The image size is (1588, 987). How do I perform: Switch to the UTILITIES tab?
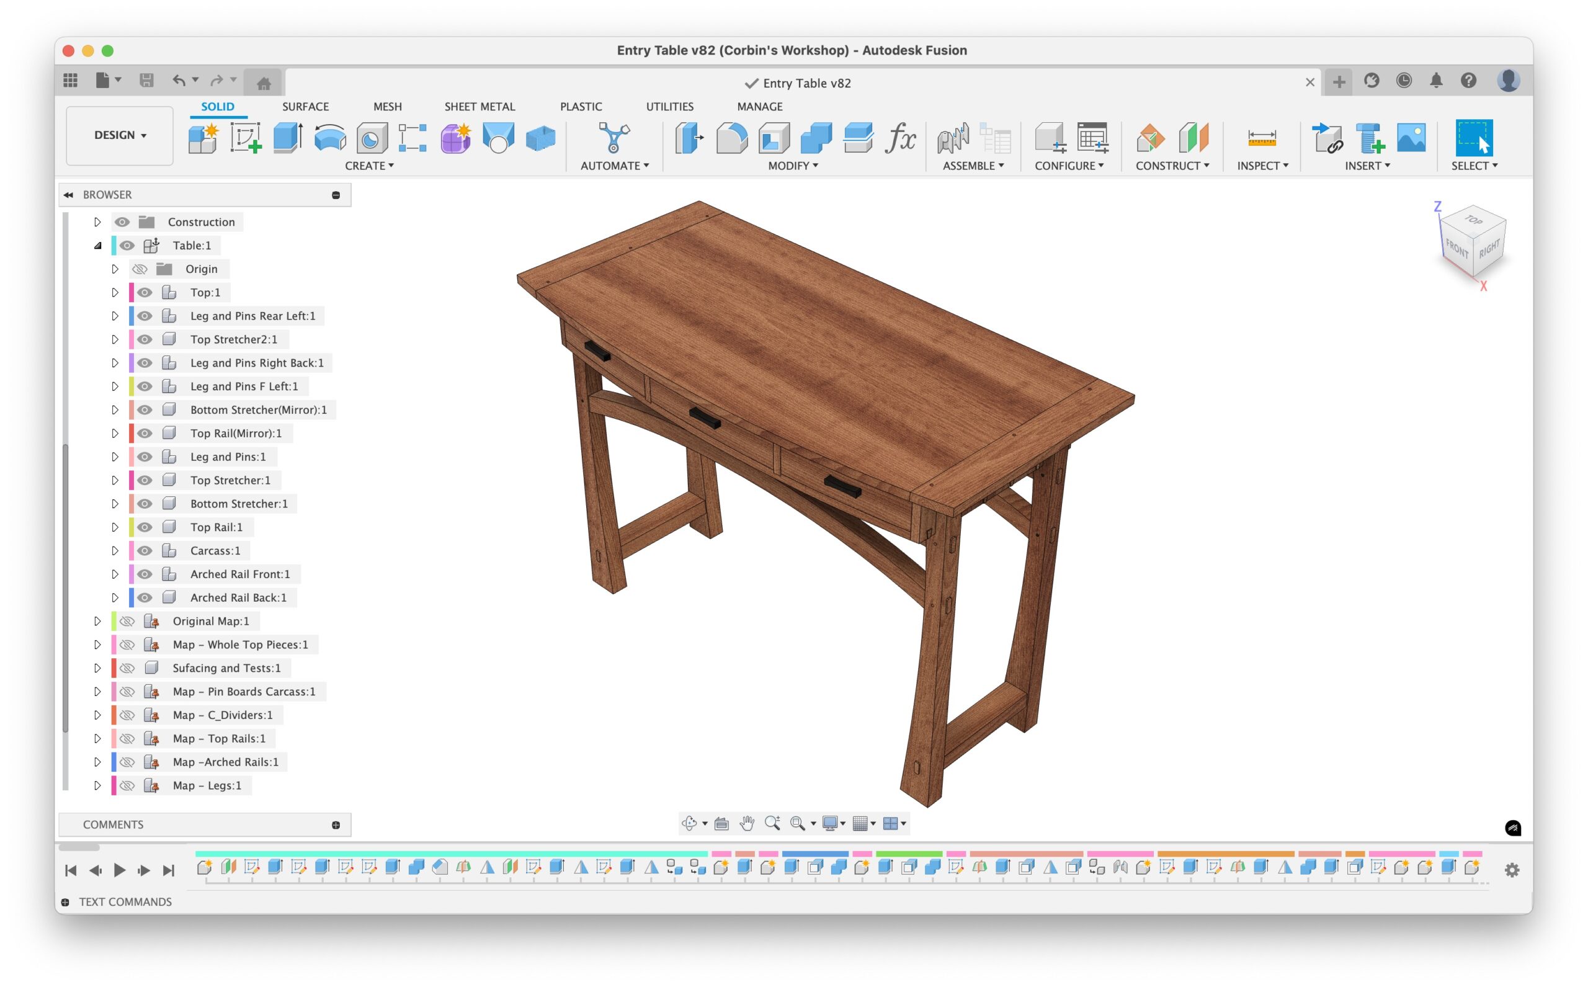(x=670, y=107)
